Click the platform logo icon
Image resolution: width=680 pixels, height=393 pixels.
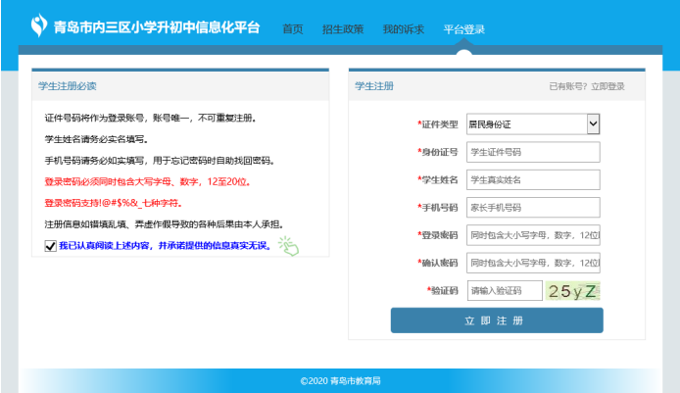[x=40, y=25]
